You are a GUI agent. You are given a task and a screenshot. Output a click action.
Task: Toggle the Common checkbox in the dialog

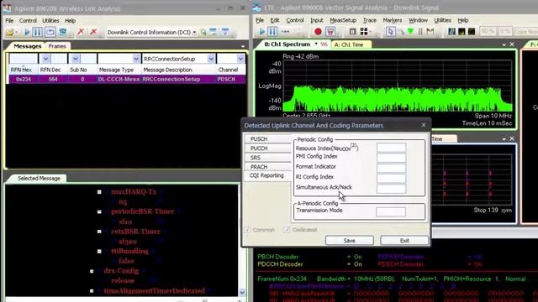coord(247,230)
